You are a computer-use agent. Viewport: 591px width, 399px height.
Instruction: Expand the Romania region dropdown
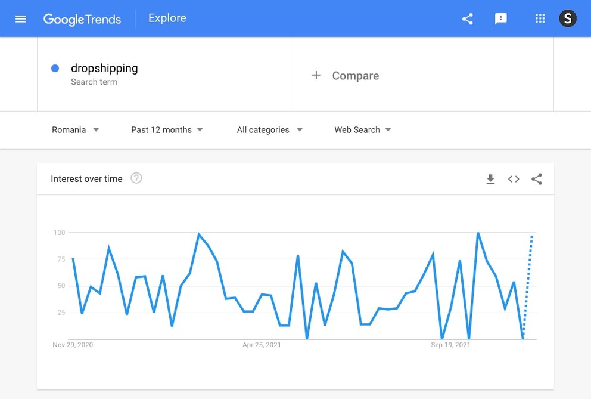click(75, 130)
